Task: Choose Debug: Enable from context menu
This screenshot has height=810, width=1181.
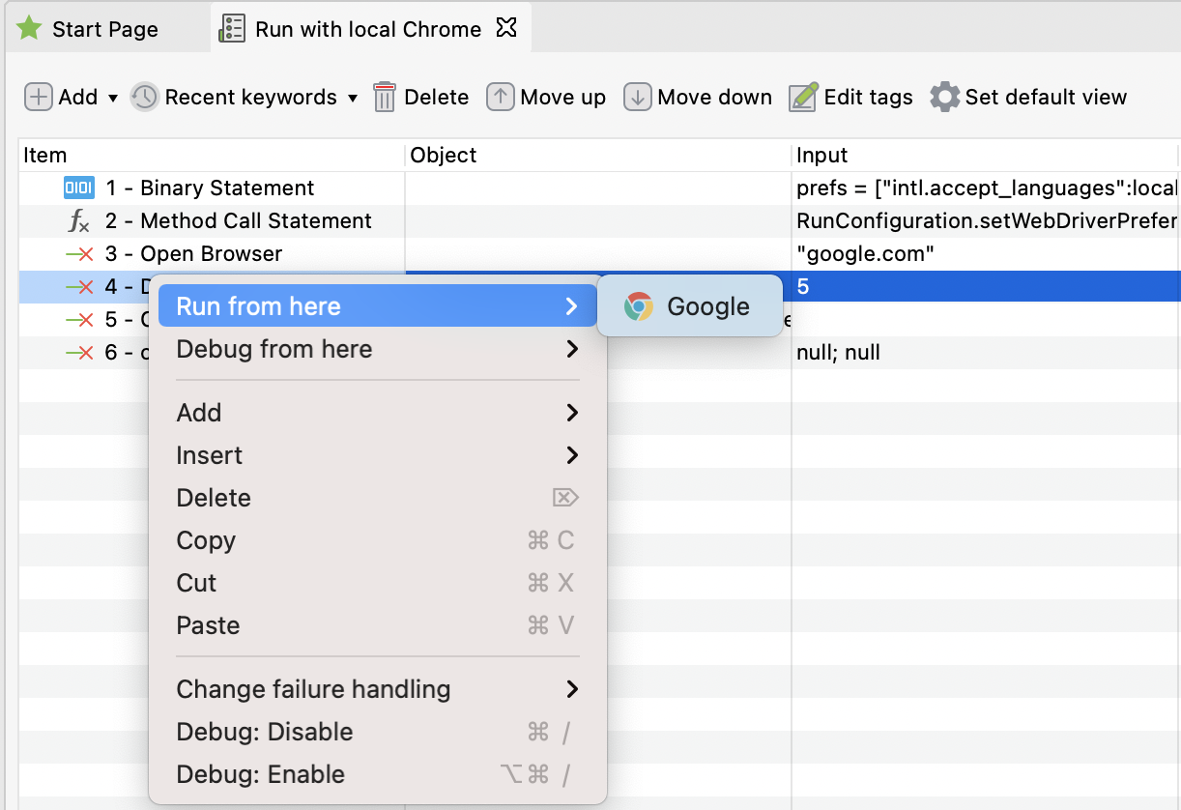Action: [260, 774]
